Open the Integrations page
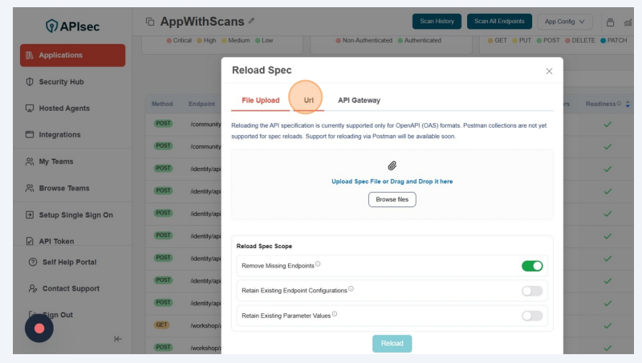Image resolution: width=642 pixels, height=363 pixels. [59, 135]
